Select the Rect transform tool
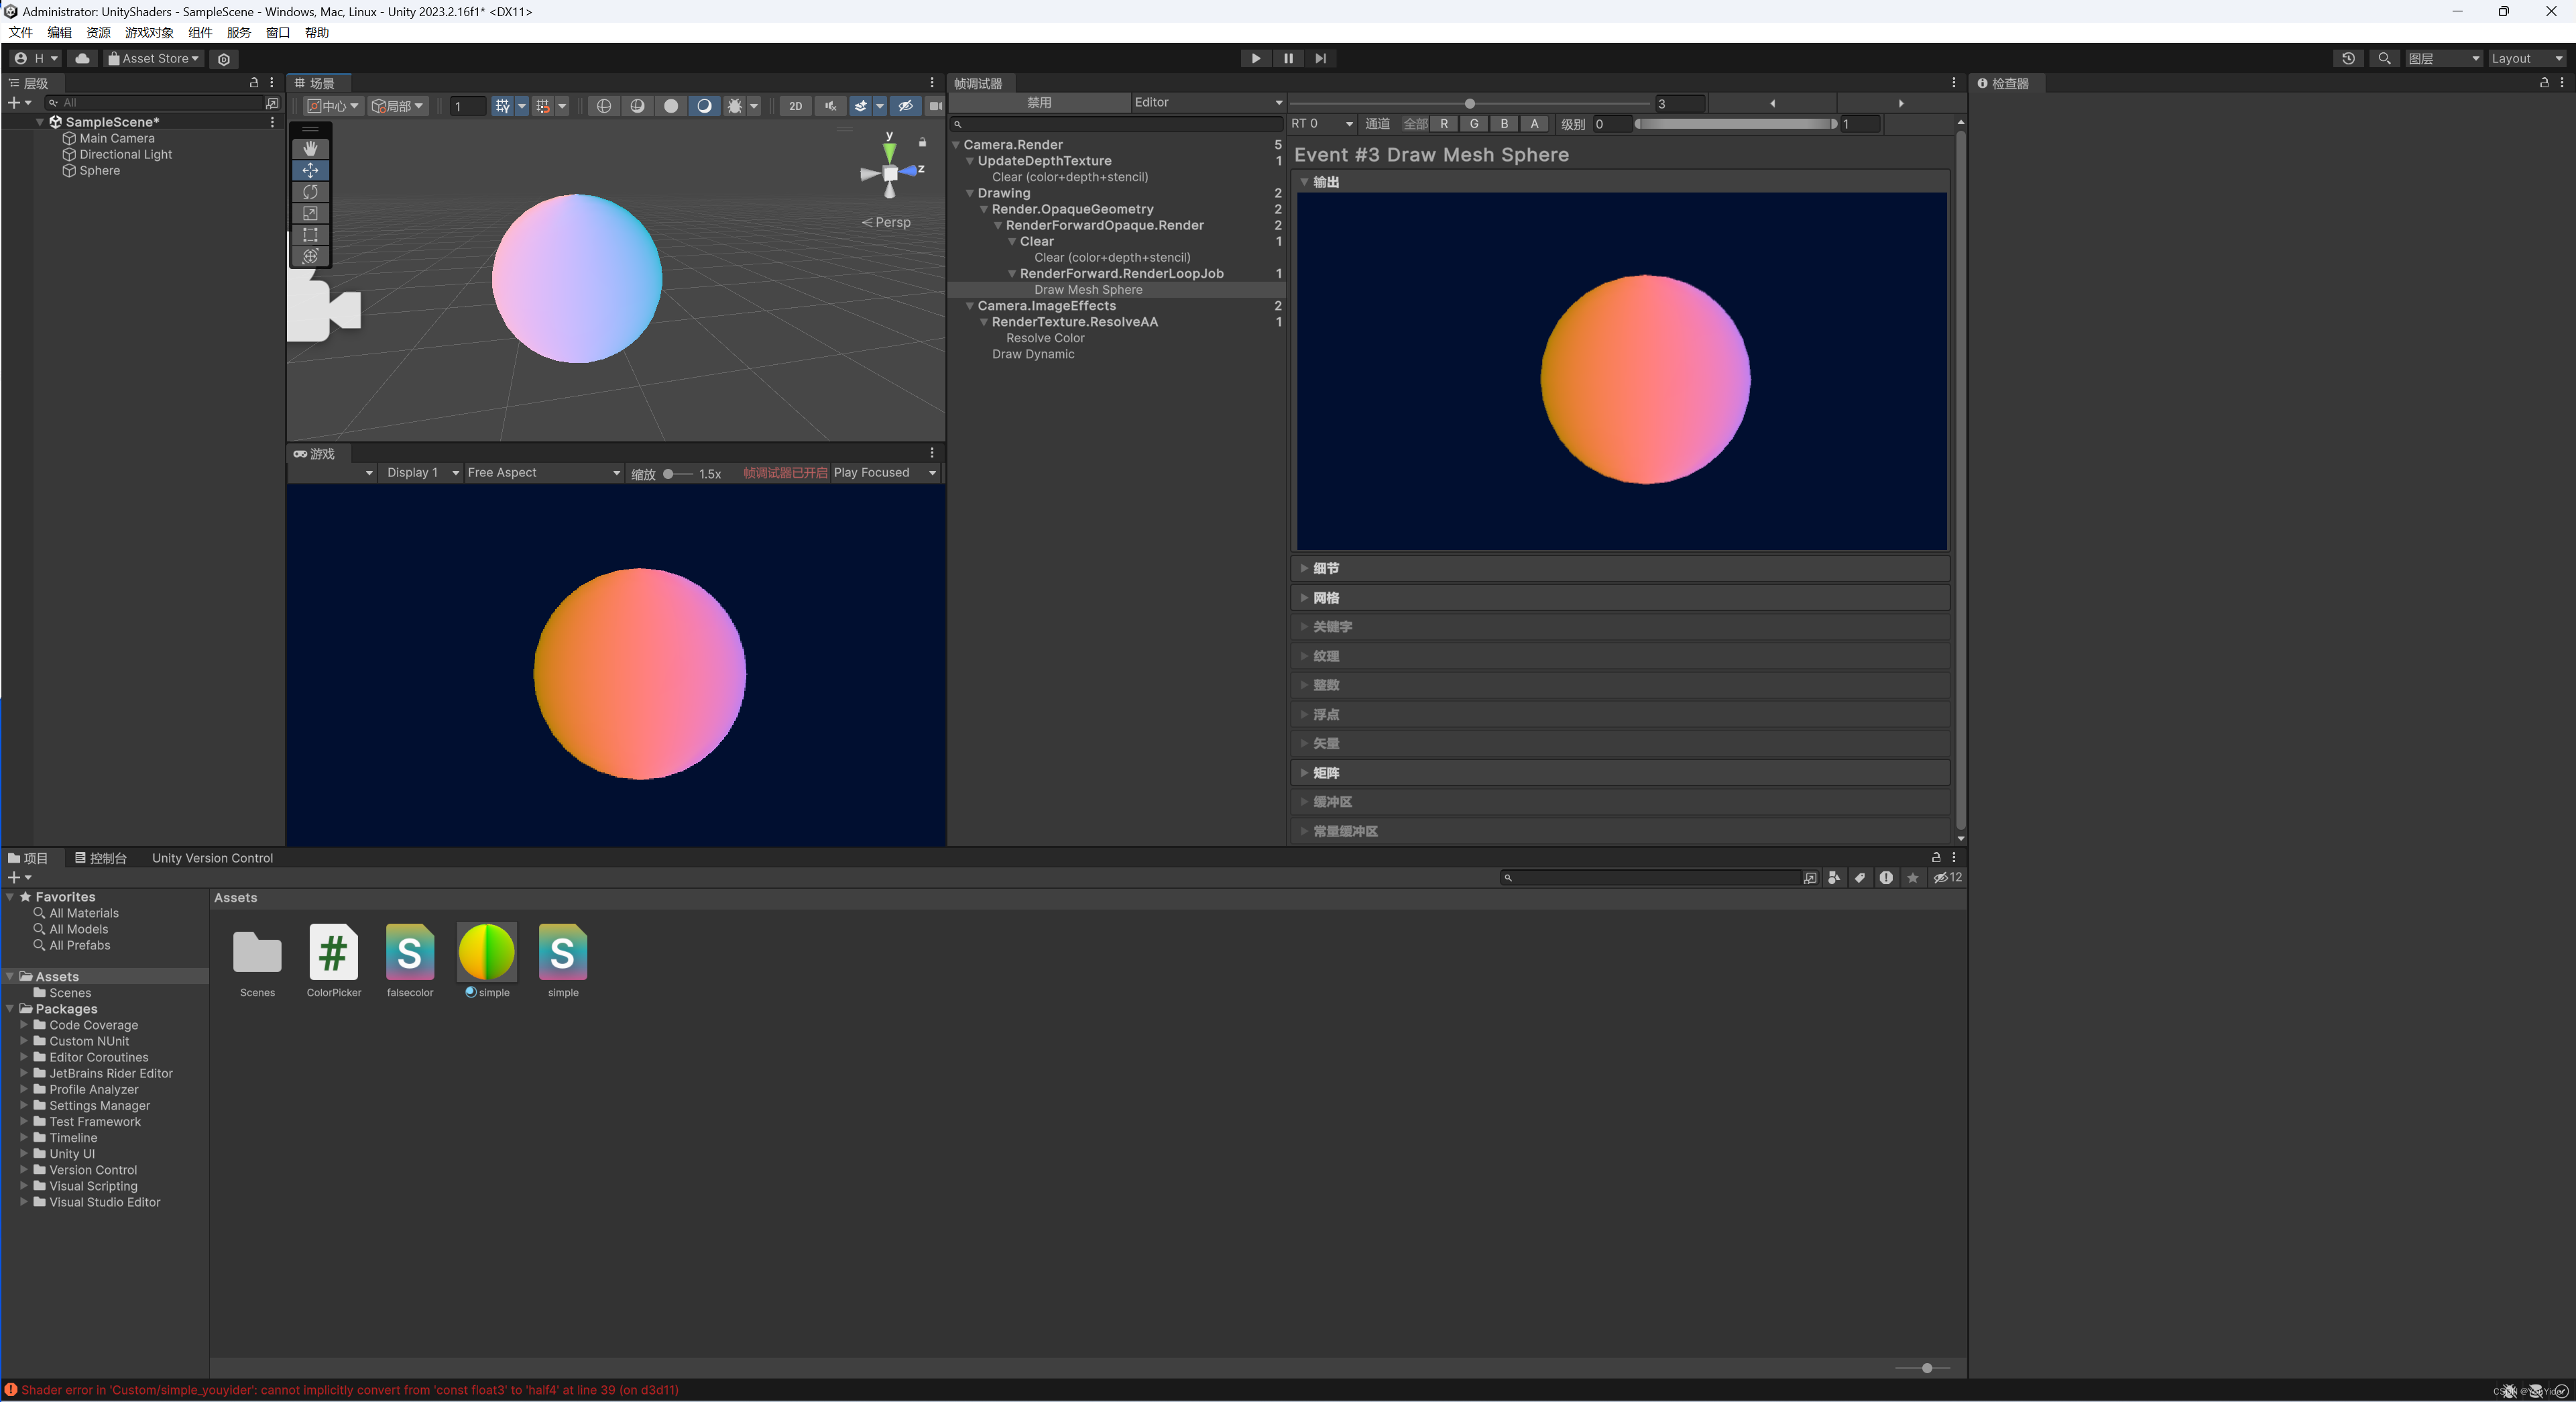The height and width of the screenshot is (1402, 2576). click(x=310, y=235)
